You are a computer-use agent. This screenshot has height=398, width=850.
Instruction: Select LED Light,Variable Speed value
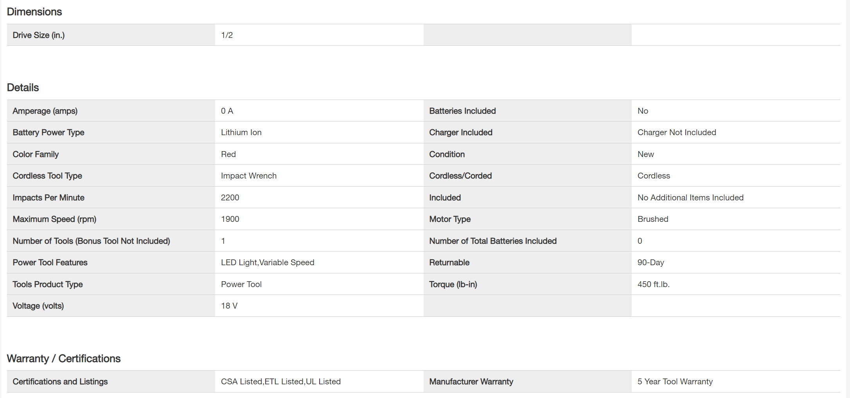click(268, 262)
